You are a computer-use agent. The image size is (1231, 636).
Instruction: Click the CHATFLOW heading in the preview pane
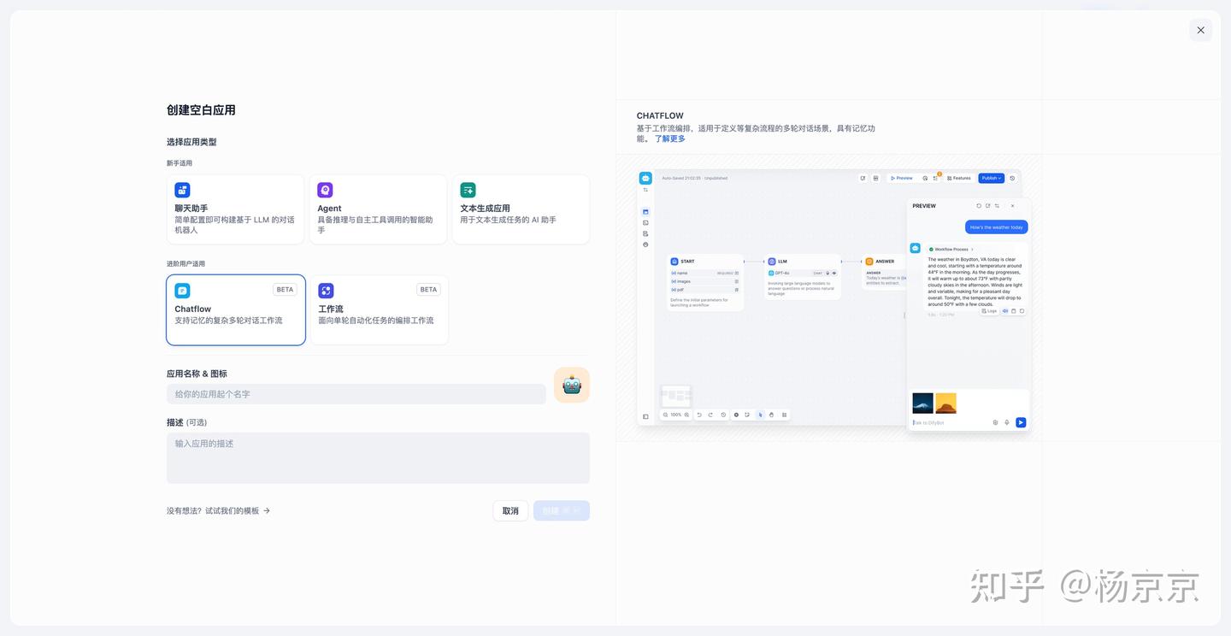pos(660,115)
